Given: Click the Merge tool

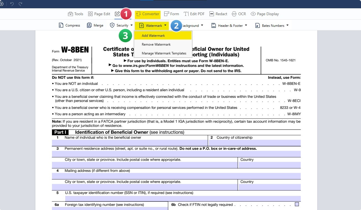Looking at the screenshot, I should click(95, 25).
